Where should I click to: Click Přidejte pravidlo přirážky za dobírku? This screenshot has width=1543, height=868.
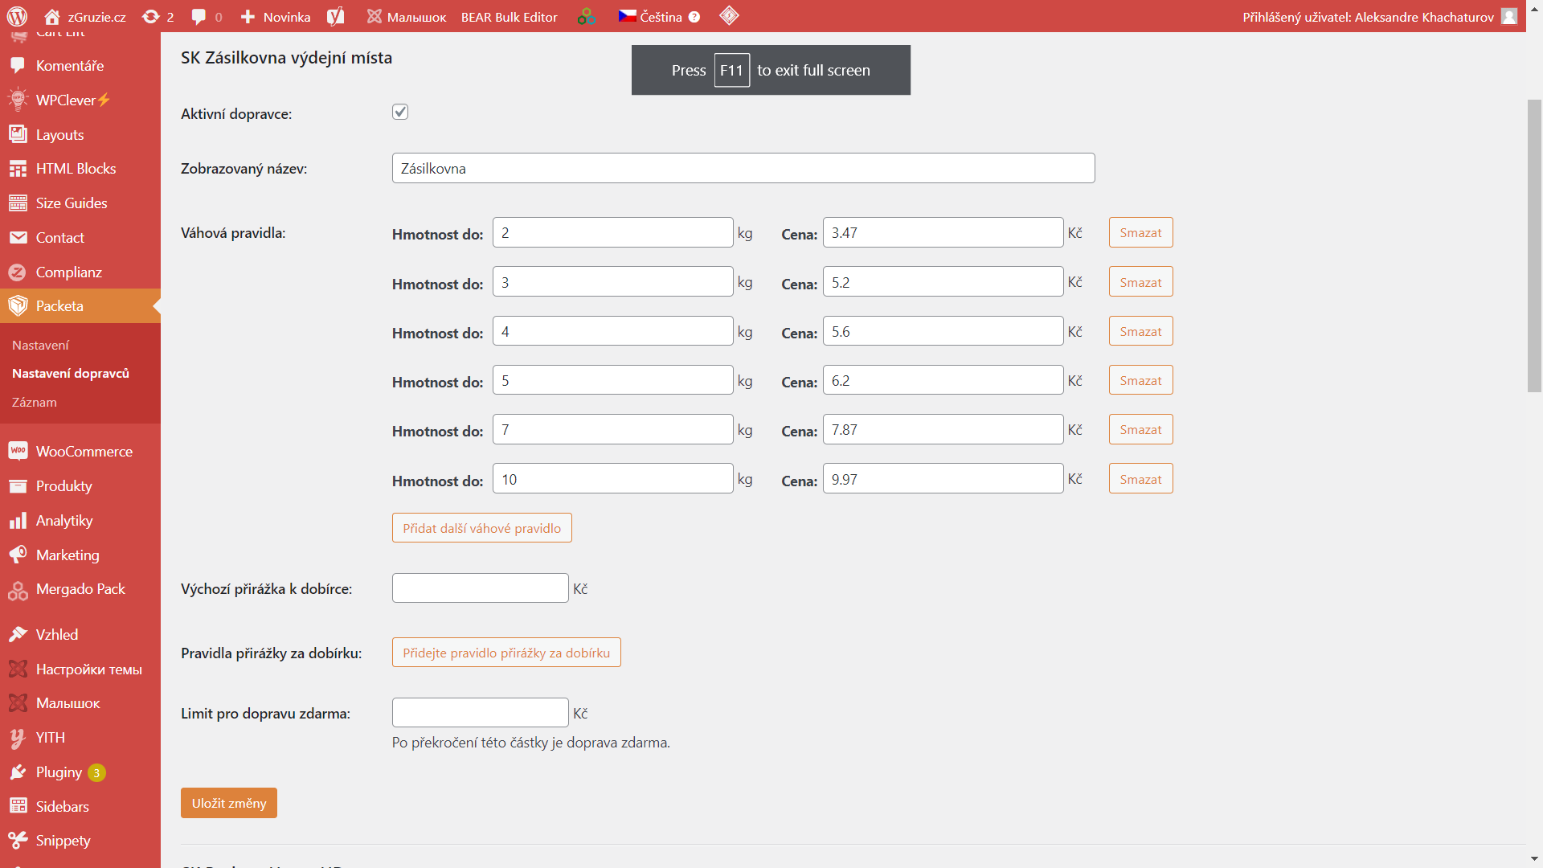tap(506, 653)
